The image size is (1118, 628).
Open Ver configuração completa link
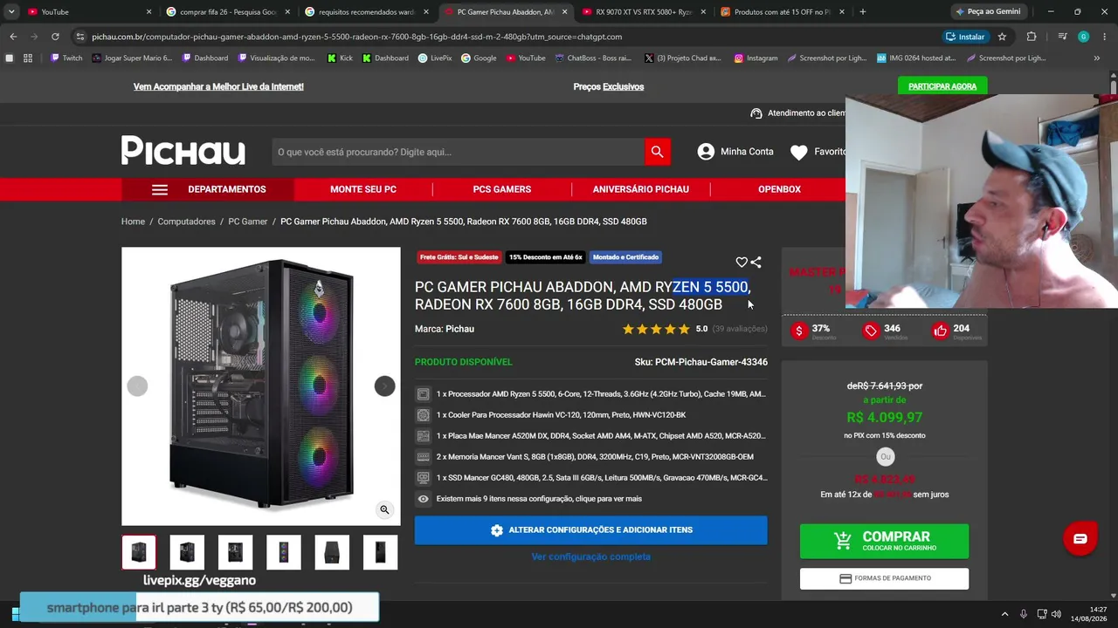591,556
